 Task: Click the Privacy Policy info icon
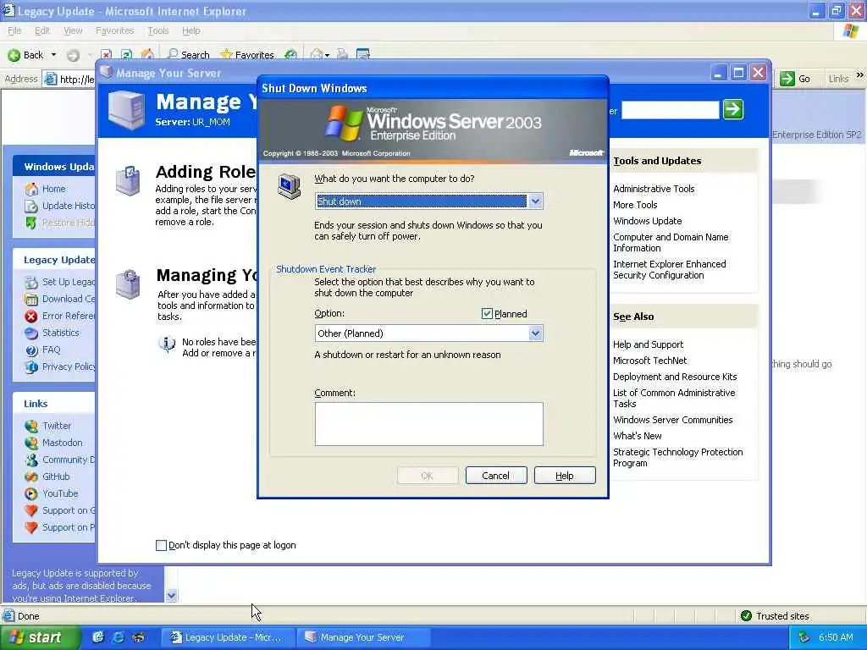(31, 367)
